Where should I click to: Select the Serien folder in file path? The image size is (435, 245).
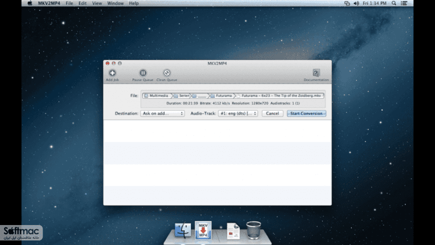(x=182, y=96)
